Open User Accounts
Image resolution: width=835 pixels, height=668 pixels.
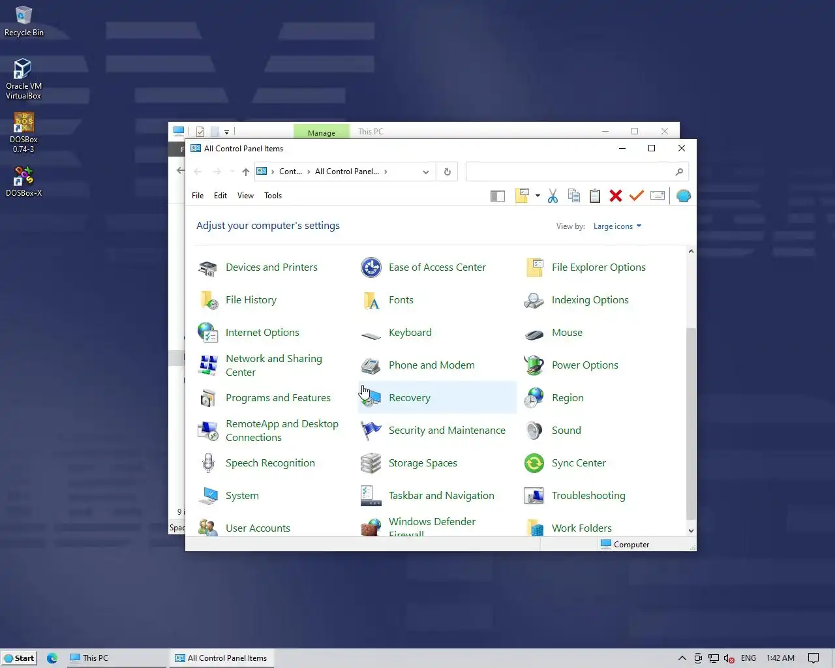click(244, 528)
